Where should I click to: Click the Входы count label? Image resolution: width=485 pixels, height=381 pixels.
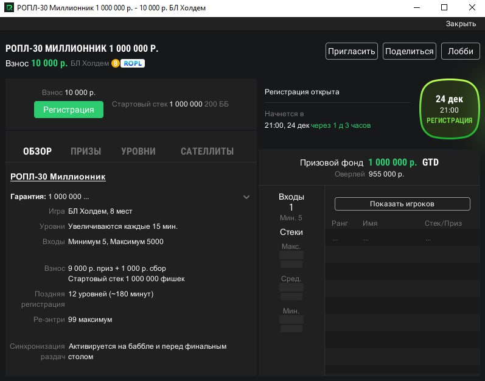tap(291, 197)
